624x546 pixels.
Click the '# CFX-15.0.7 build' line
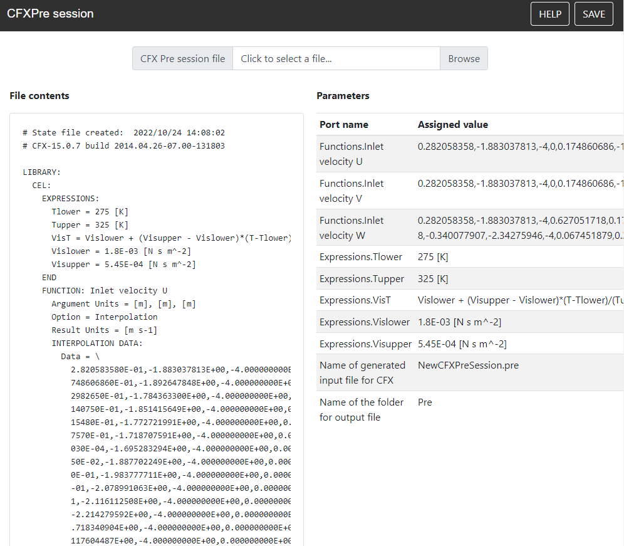point(123,146)
